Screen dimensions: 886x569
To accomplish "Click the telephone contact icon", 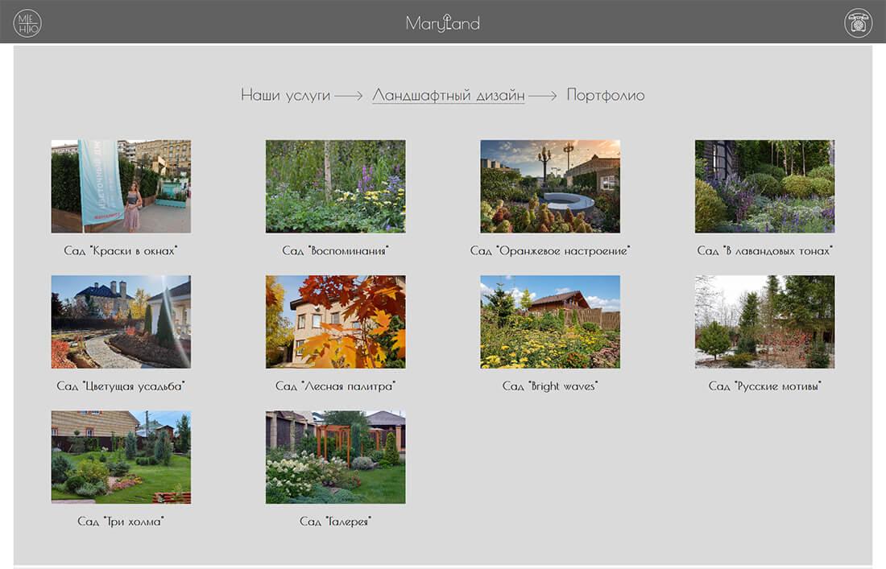I will (x=858, y=23).
